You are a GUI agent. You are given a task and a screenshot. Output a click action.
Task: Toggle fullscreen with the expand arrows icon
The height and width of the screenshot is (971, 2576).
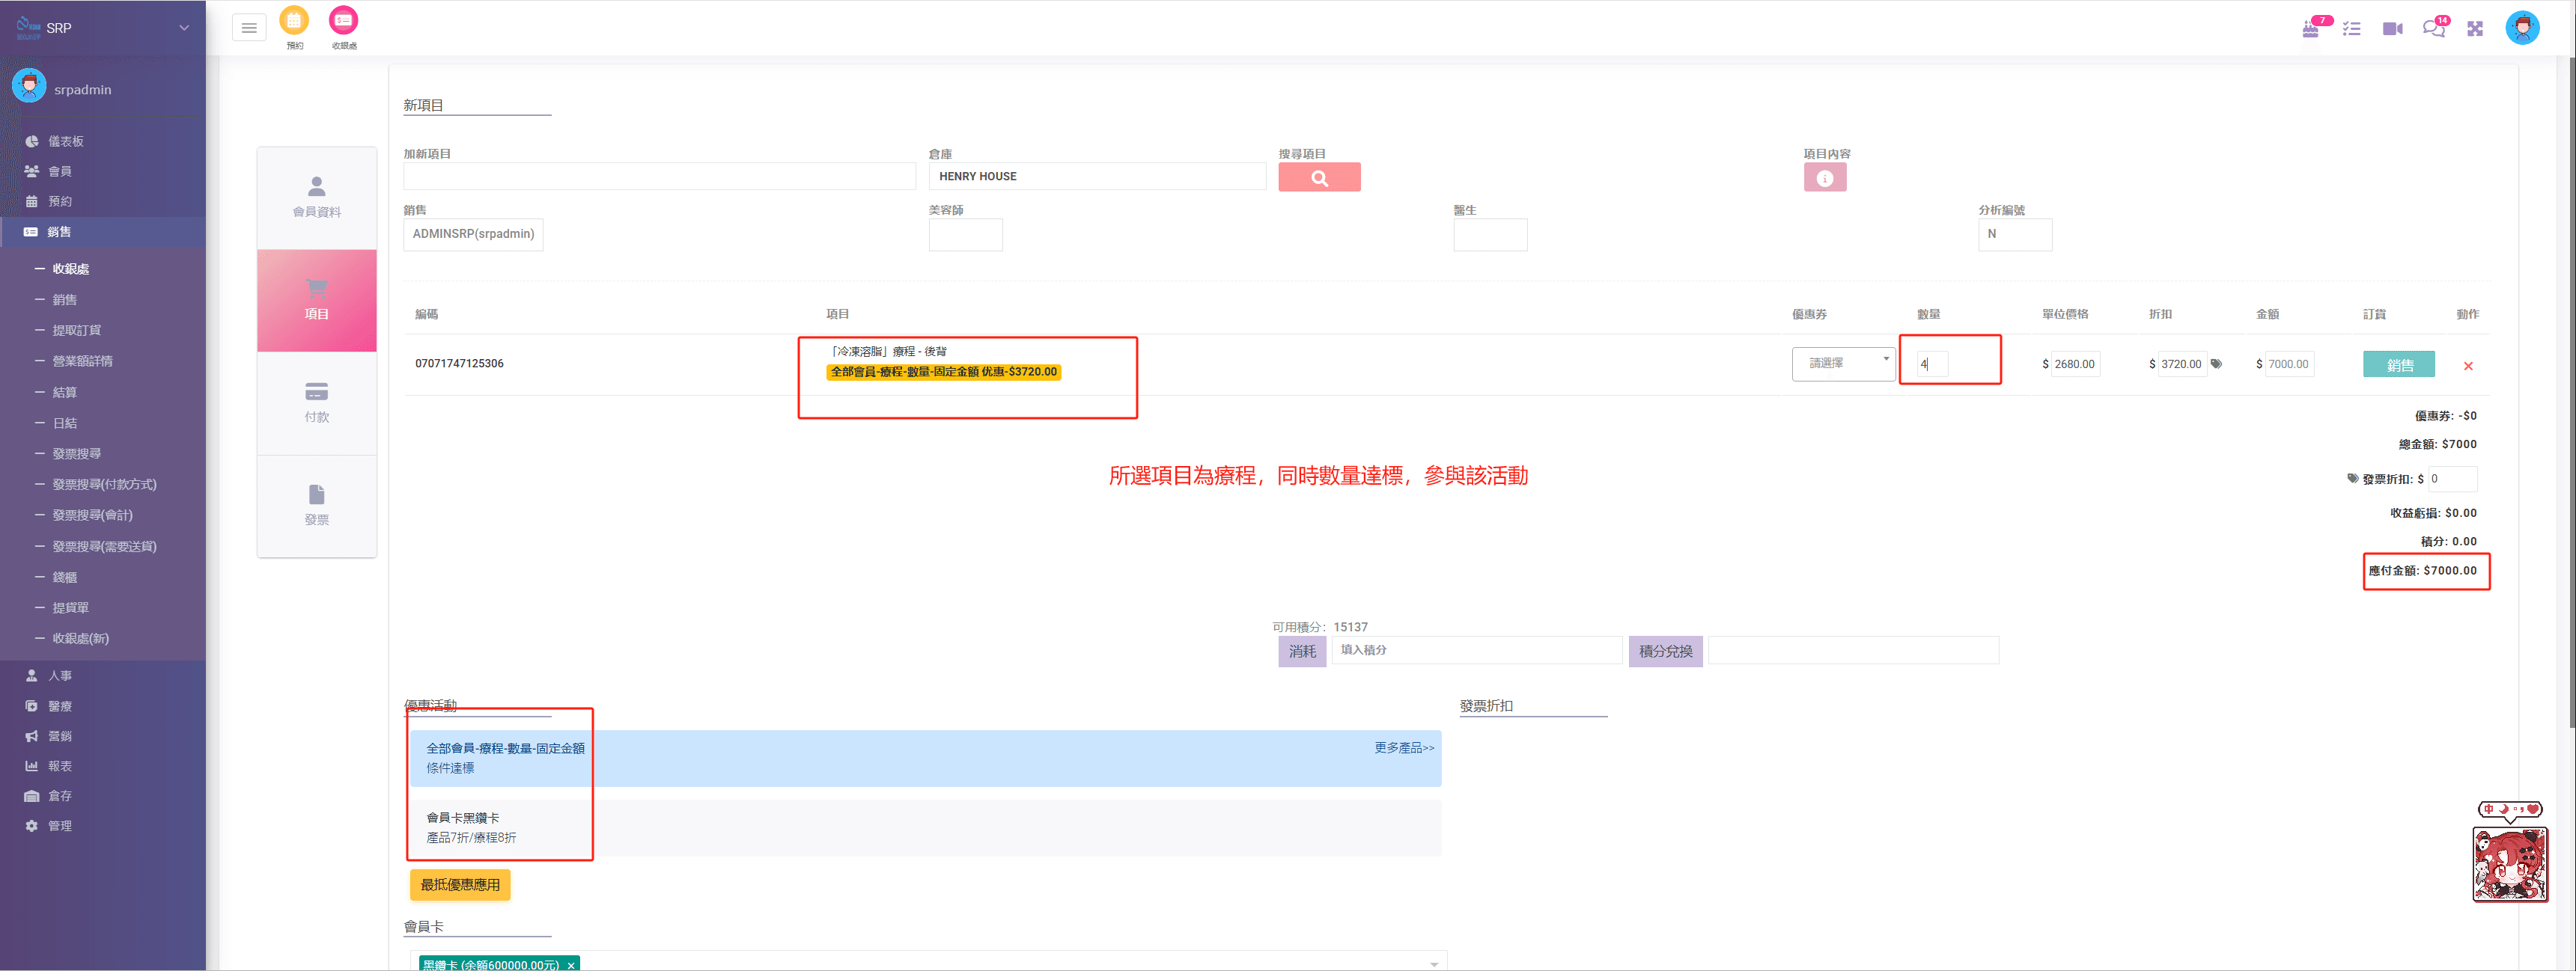pyautogui.click(x=2475, y=29)
